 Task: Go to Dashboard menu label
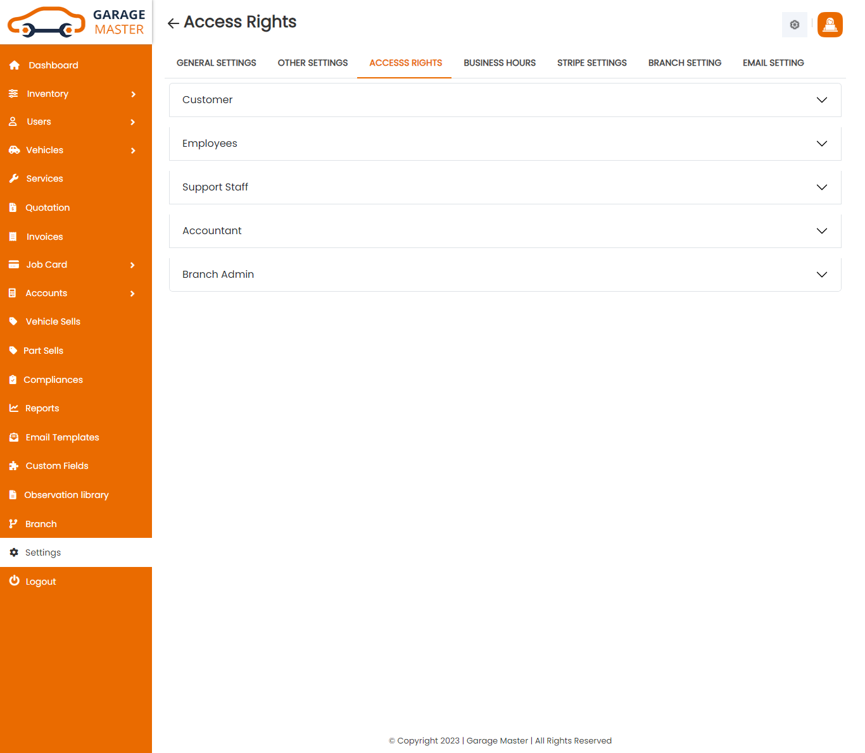tap(54, 65)
